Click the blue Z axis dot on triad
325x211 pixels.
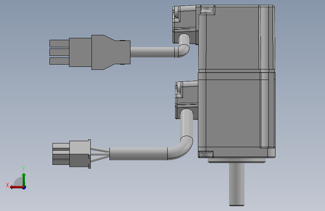(24, 187)
